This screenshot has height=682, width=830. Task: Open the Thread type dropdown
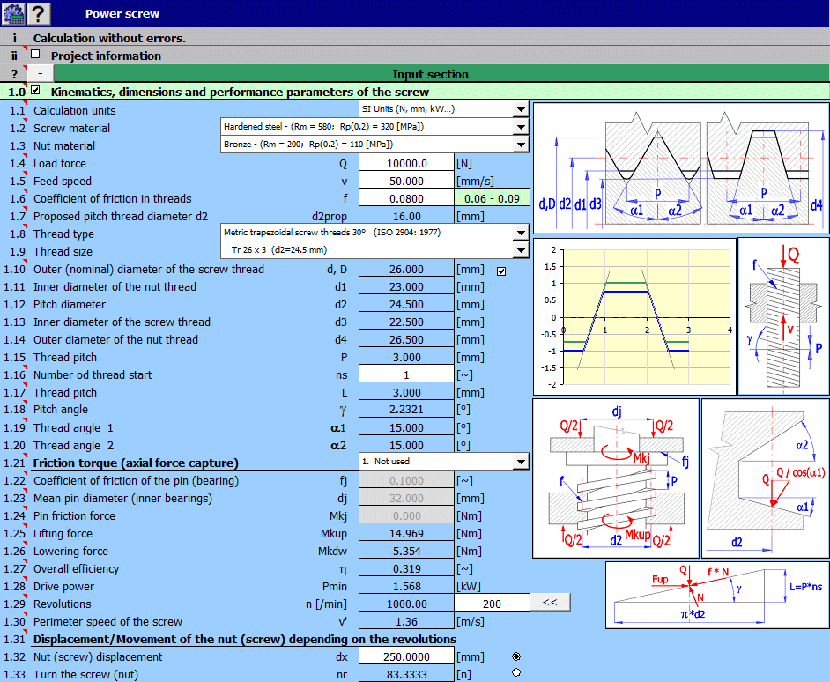click(x=520, y=234)
